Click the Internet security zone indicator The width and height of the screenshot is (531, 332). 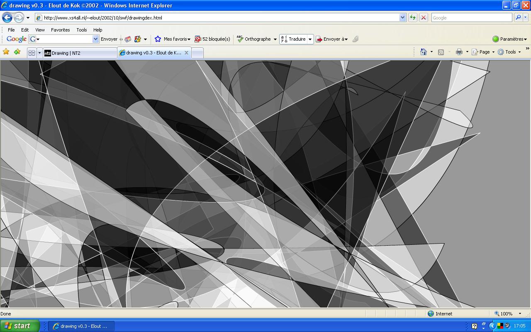click(x=440, y=314)
